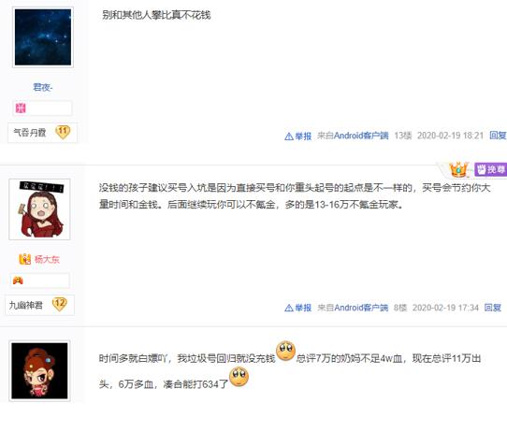The width and height of the screenshot is (507, 432).
Task: Click the purple 挽尊 button
Action: (490, 169)
